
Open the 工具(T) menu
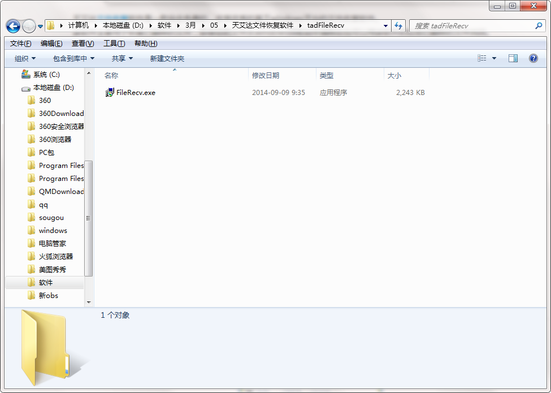coord(114,43)
